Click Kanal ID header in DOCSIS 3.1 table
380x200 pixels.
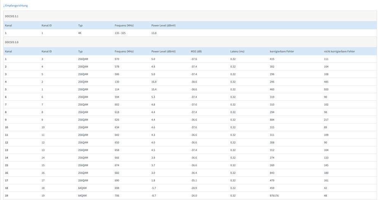click(x=46, y=26)
